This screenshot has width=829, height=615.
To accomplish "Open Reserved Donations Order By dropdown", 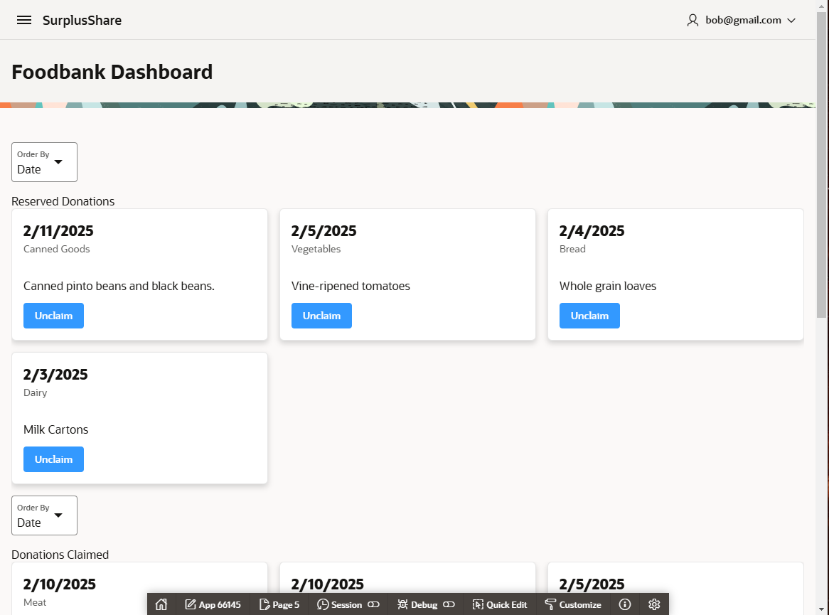I will (44, 162).
